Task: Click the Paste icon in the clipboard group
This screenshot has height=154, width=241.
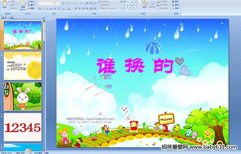Action: [4, 3]
